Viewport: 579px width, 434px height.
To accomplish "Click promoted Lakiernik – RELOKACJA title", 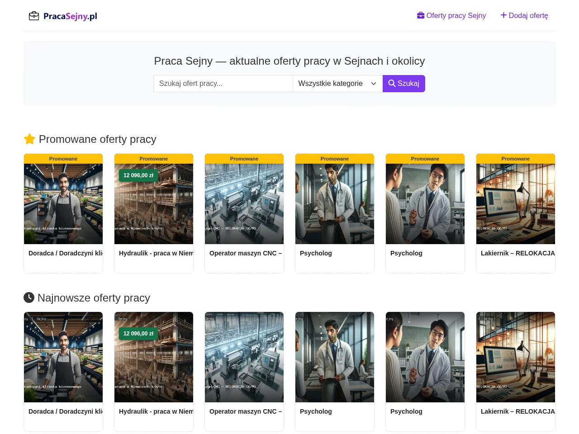I will pos(518,253).
